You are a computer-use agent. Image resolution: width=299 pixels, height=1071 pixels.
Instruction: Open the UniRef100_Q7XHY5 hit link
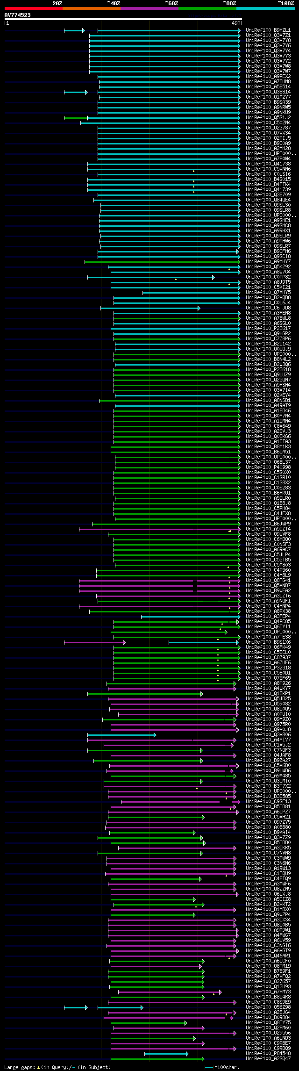(268, 293)
